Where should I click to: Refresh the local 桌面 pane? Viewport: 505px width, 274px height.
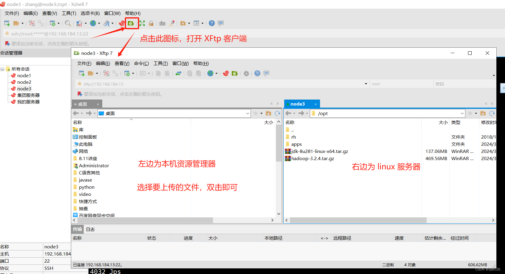pos(277,113)
